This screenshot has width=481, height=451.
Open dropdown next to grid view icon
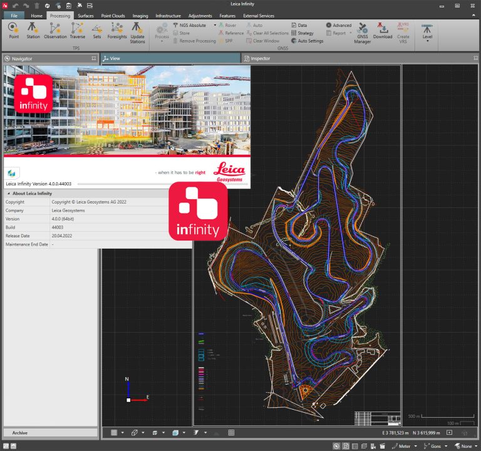click(x=122, y=433)
